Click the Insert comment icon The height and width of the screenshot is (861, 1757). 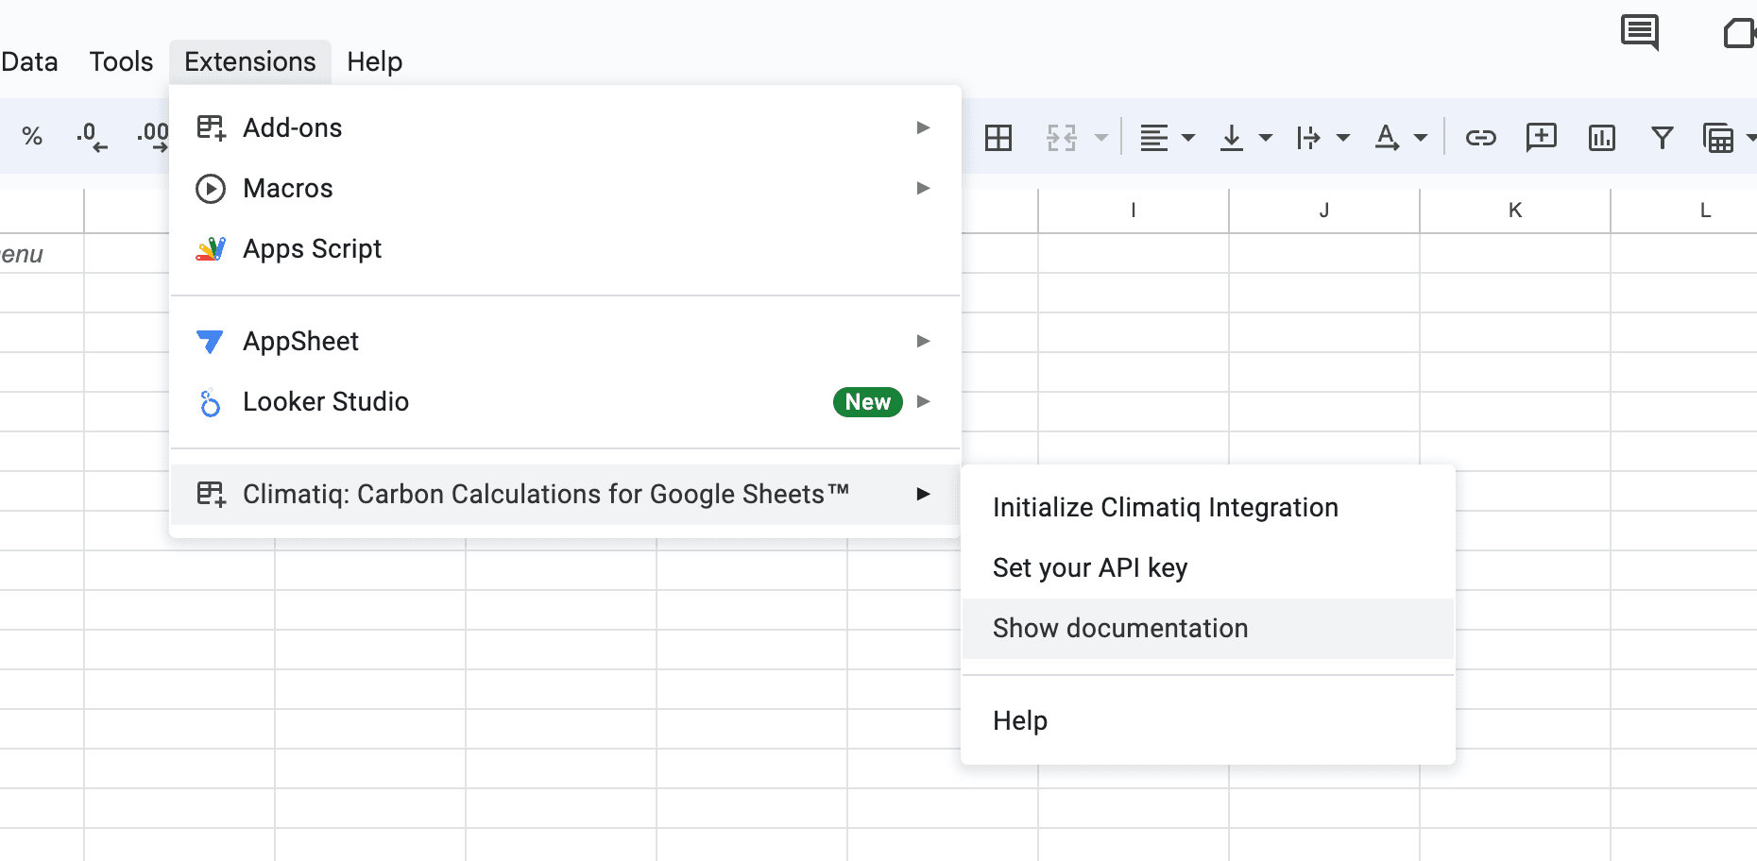click(x=1541, y=138)
